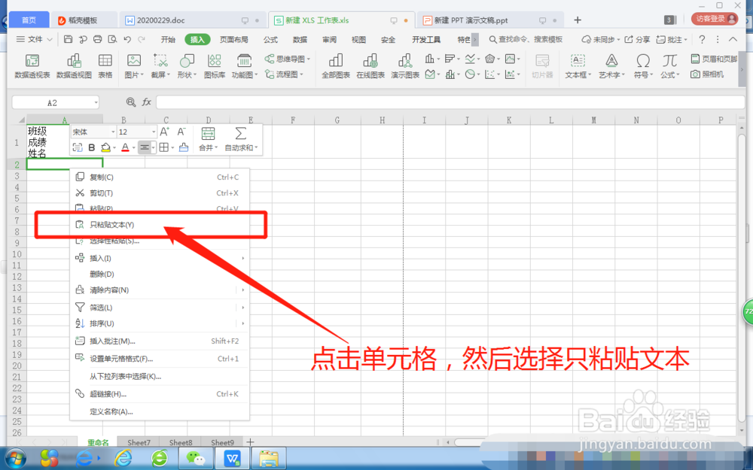The width and height of the screenshot is (753, 470).
Task: Open the 图标库 icon library
Action: tap(214, 65)
